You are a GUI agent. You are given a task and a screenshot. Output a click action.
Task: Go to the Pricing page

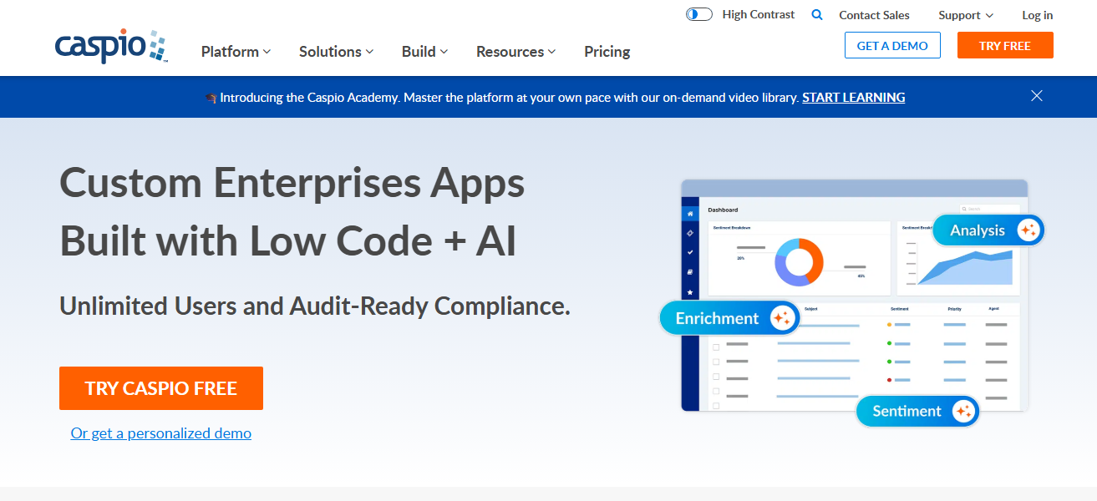[x=607, y=52]
